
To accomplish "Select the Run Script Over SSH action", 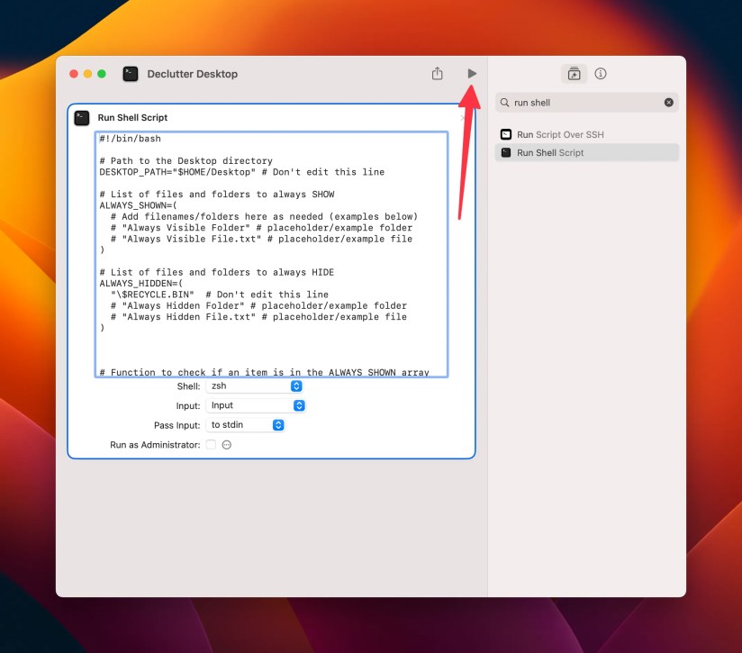I will [587, 134].
